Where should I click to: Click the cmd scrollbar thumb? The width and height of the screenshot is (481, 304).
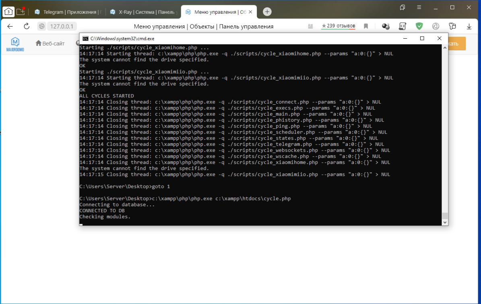click(x=445, y=216)
